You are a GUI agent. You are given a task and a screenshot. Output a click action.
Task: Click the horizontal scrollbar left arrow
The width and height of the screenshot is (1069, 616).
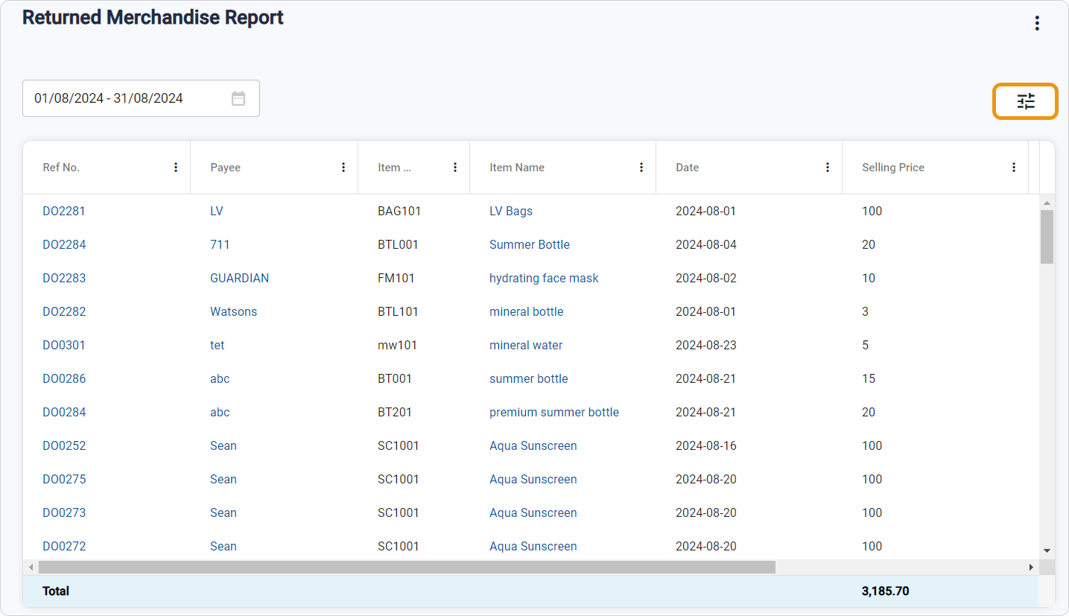click(x=31, y=568)
